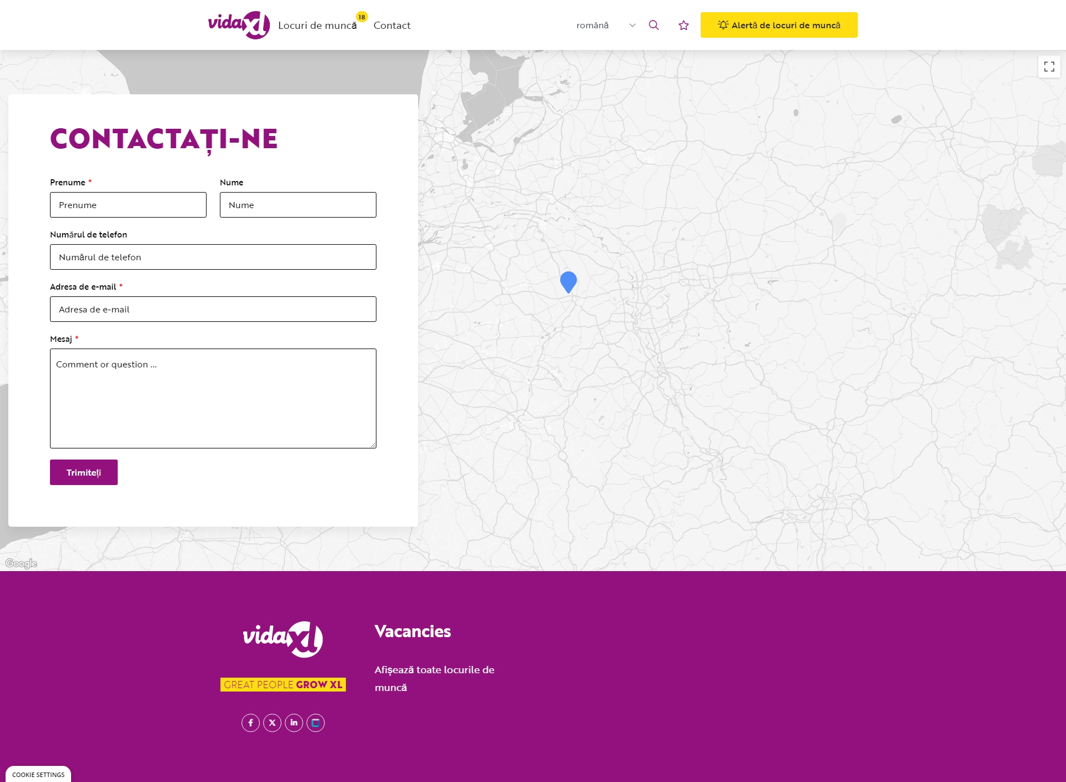Submit form with the Trimiteți button
The width and height of the screenshot is (1066, 782).
[83, 472]
